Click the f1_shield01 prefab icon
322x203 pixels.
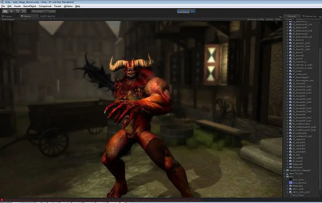coord(291,142)
